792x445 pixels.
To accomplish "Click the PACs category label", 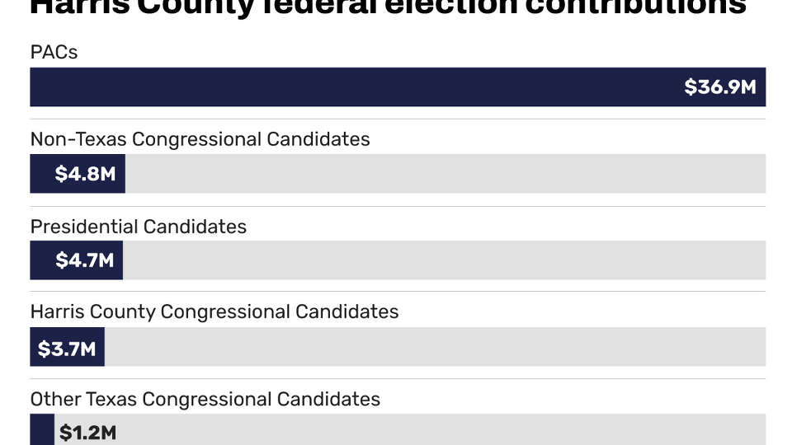I will click(x=54, y=51).
